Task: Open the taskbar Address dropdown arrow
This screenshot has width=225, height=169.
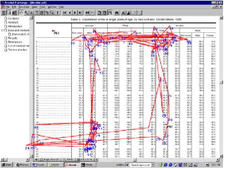Action: click(153, 165)
